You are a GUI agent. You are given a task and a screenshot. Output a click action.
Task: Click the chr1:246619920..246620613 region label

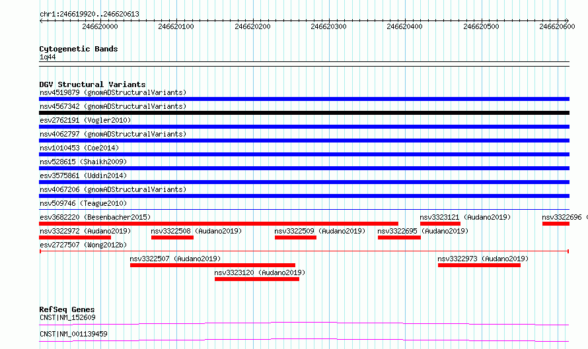pos(89,14)
